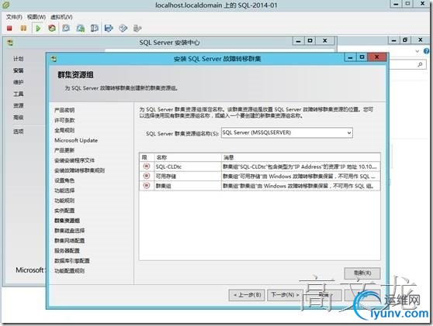Continue with the 下一步(N) button
433x326 pixels.
coord(285,295)
